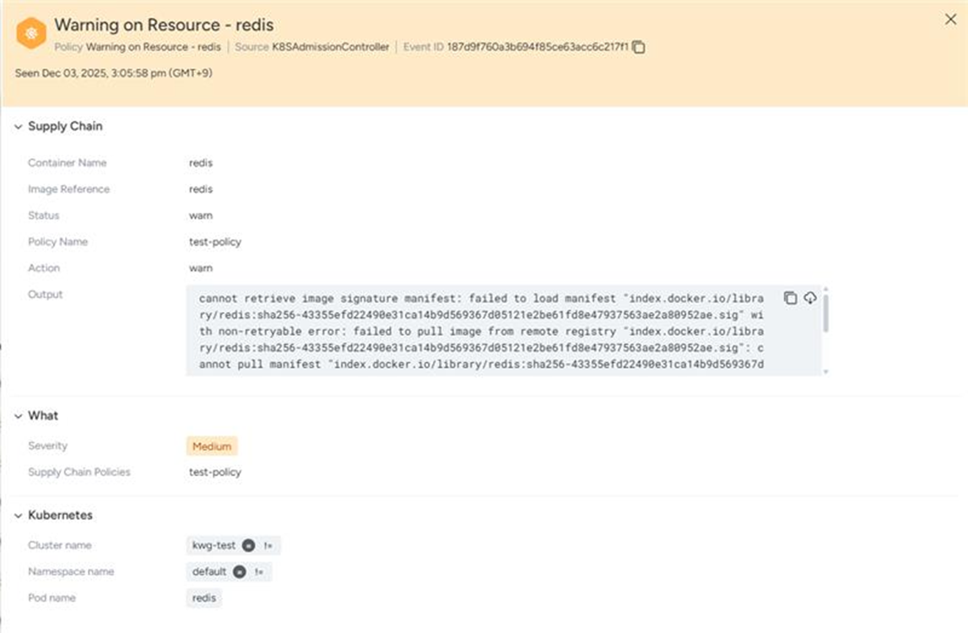
Task: Close the warning details panel
Action: tap(950, 20)
